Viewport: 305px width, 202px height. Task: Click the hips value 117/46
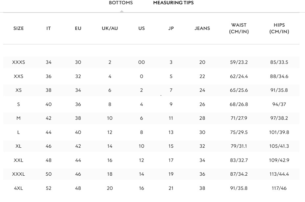click(x=279, y=188)
